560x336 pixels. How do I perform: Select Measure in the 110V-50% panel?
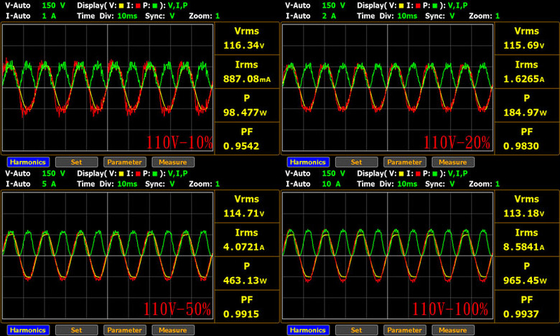[x=173, y=330]
